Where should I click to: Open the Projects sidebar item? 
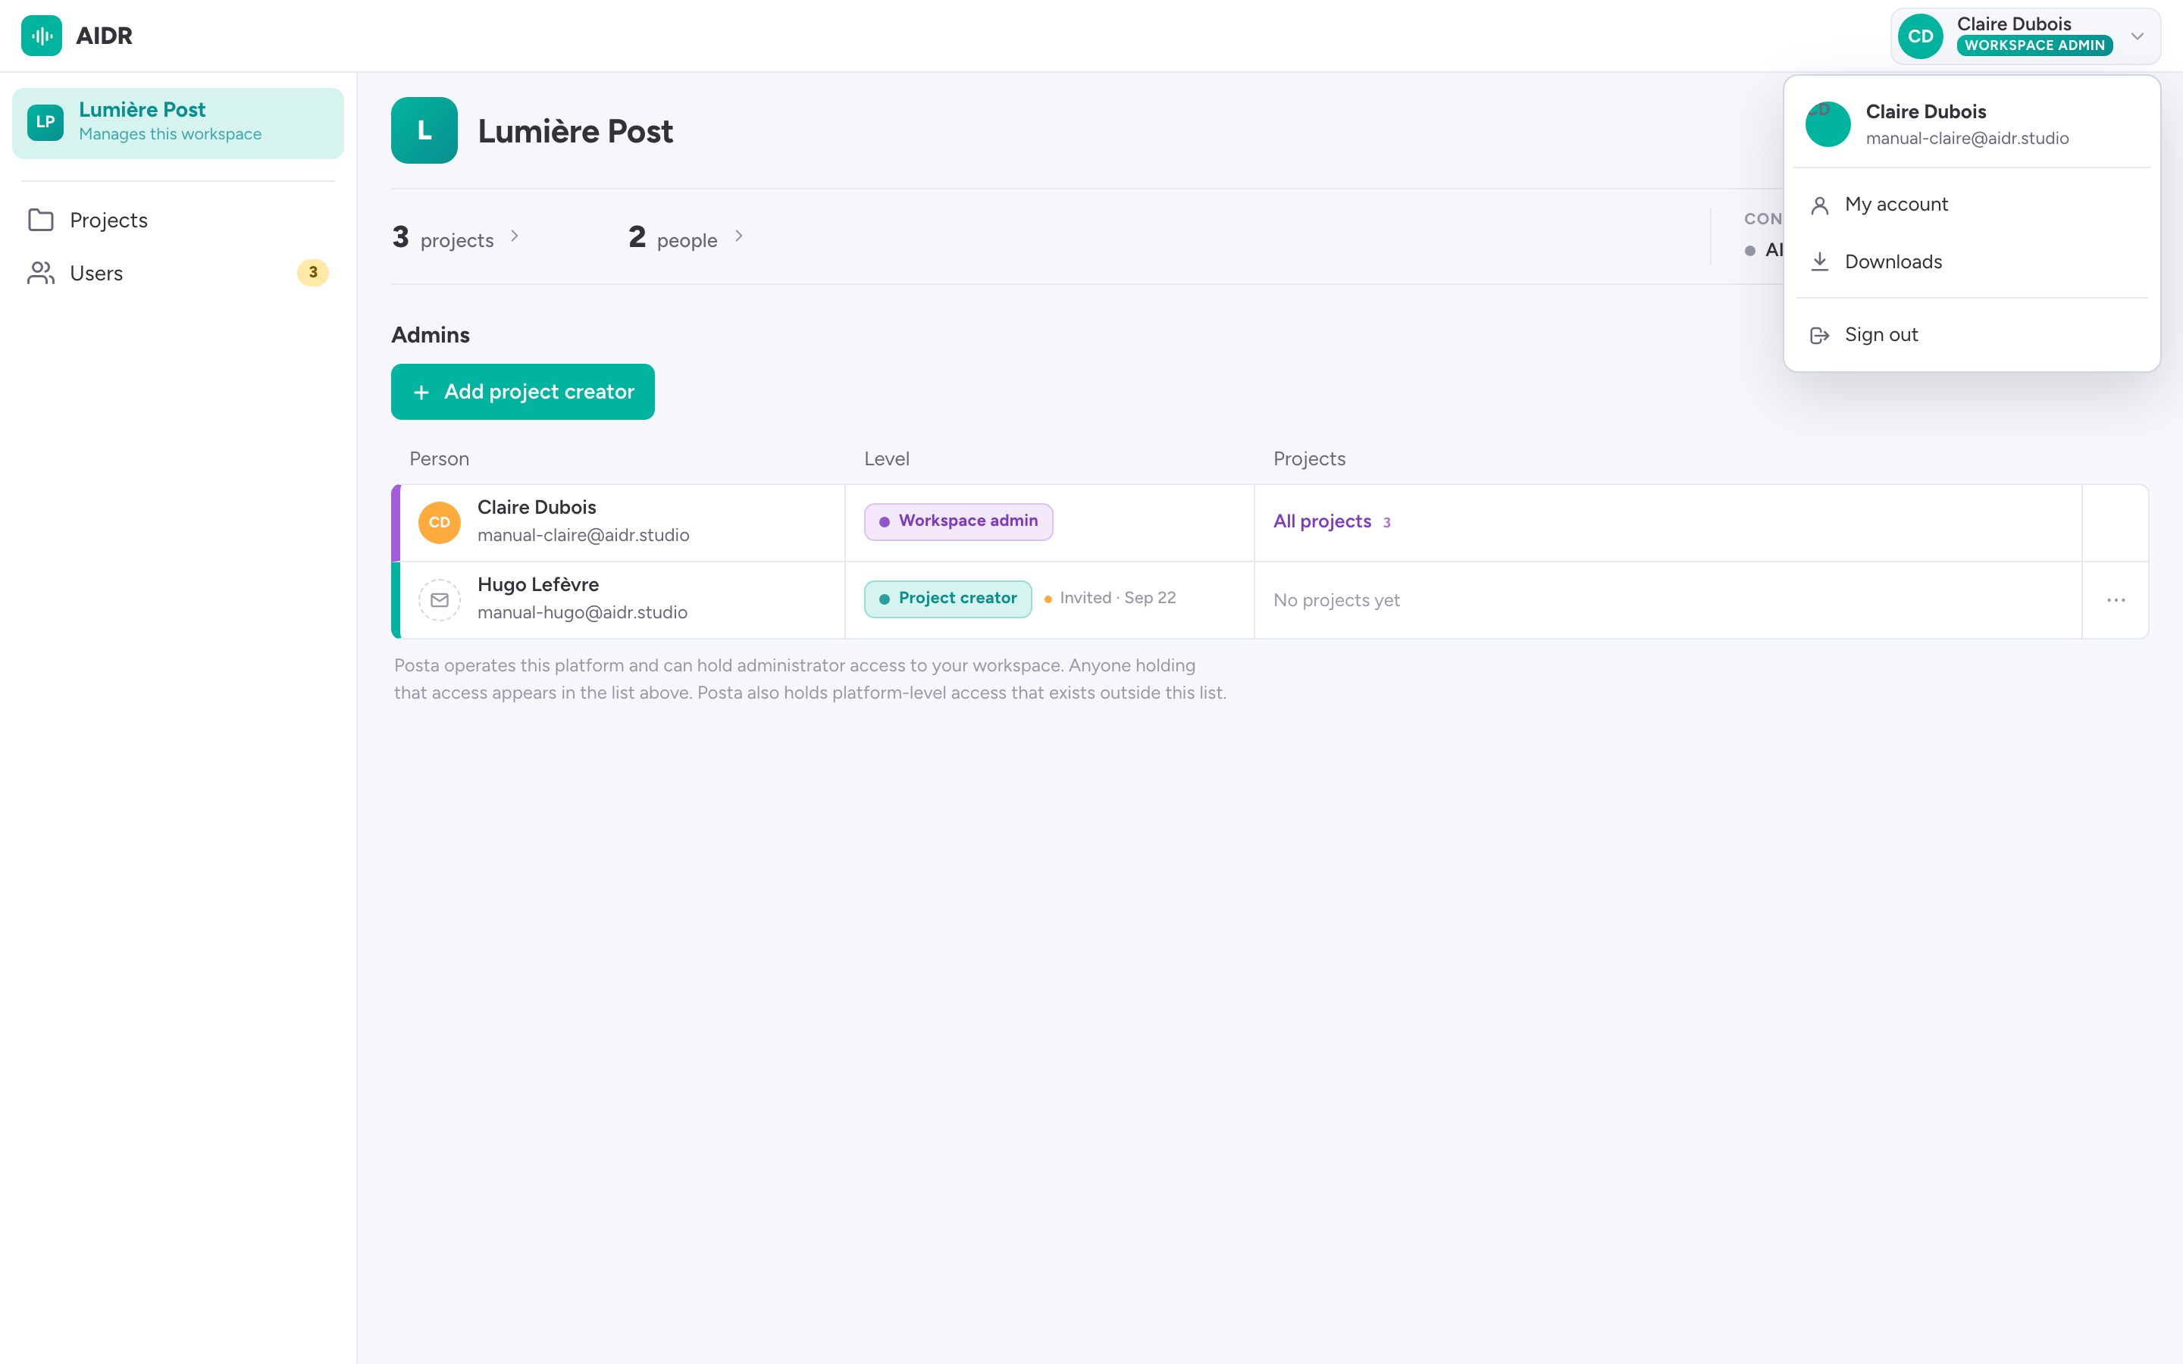pos(177,220)
